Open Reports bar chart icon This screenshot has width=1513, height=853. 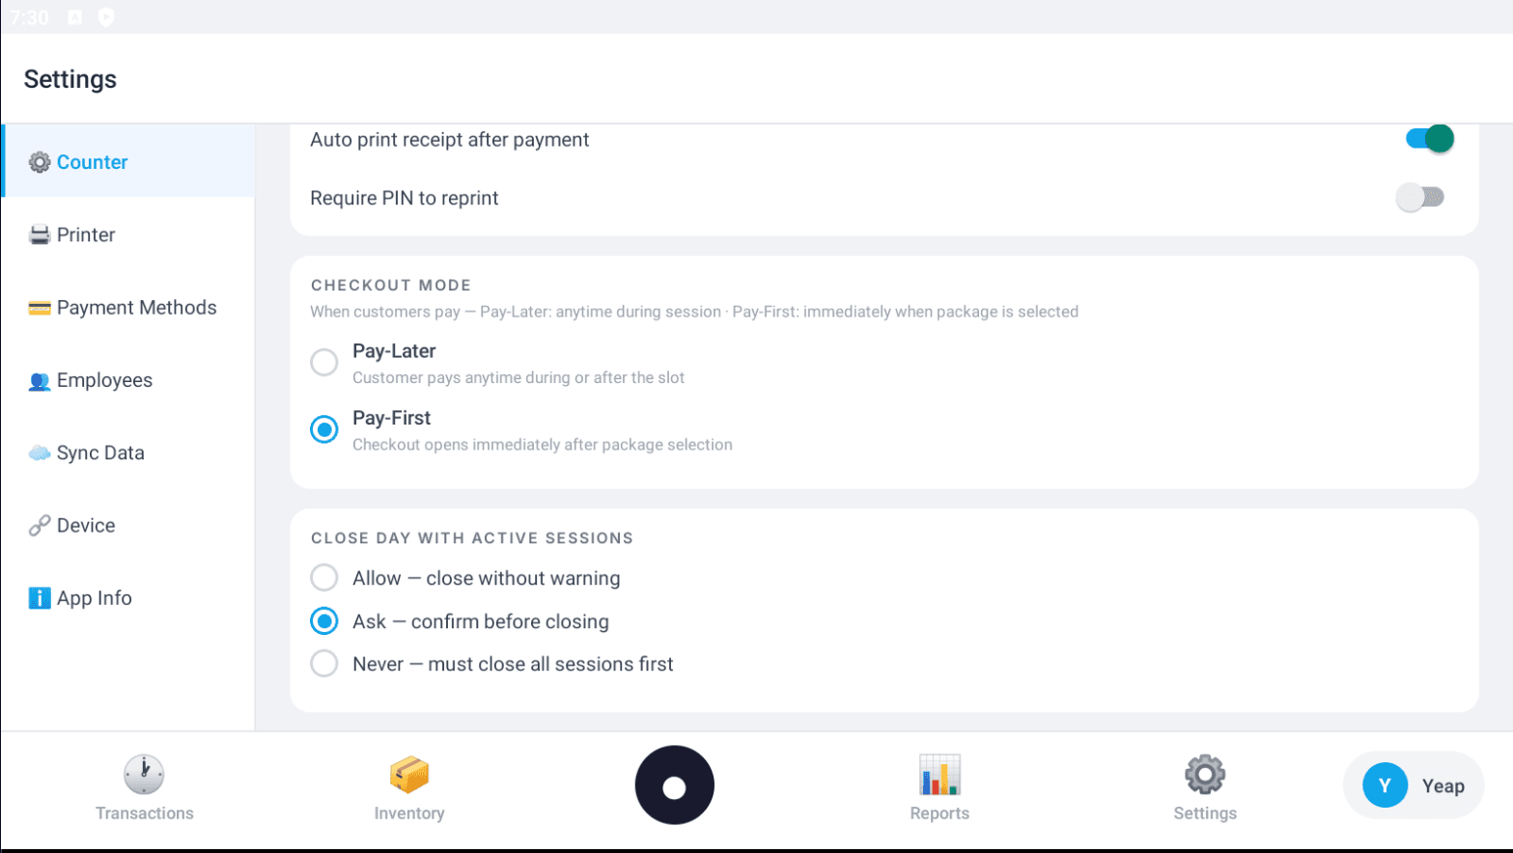[x=939, y=774]
